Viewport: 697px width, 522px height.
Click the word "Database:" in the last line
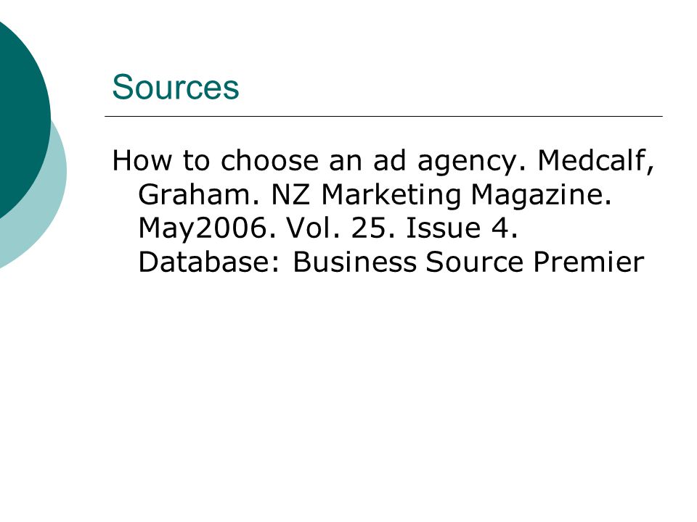pos(210,262)
